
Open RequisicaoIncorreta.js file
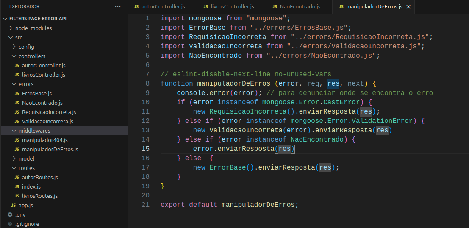(49, 112)
